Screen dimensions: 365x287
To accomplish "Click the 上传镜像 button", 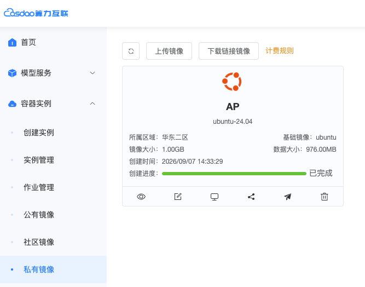I will coord(169,51).
